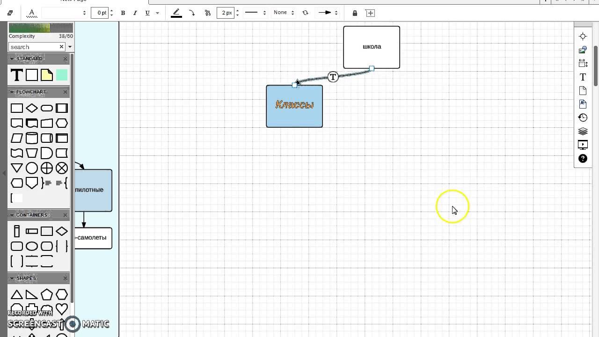Click the font size field showing 0 pt
Screen dimensions: 599x337
pos(100,13)
